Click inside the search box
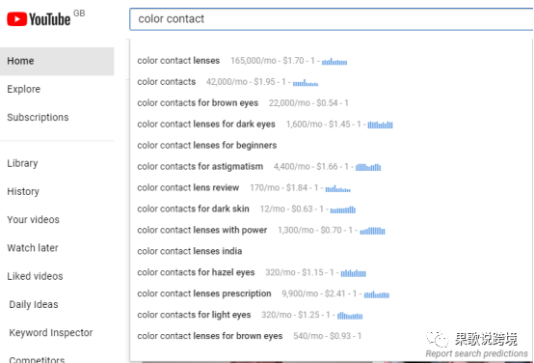The image size is (534, 363). pyautogui.click(x=332, y=19)
